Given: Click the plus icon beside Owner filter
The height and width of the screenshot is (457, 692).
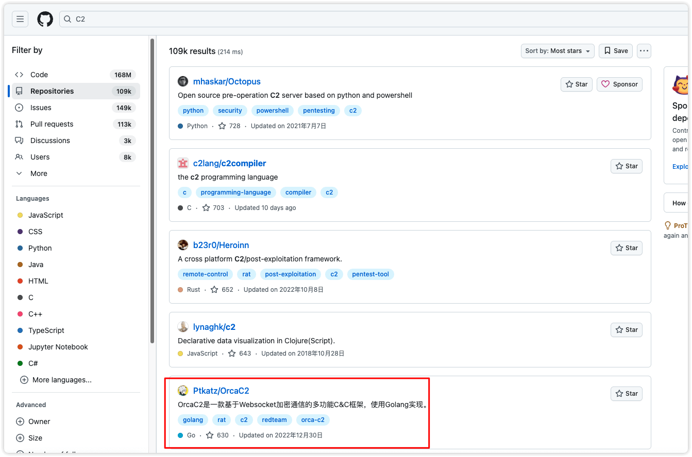Looking at the screenshot, I should (20, 421).
